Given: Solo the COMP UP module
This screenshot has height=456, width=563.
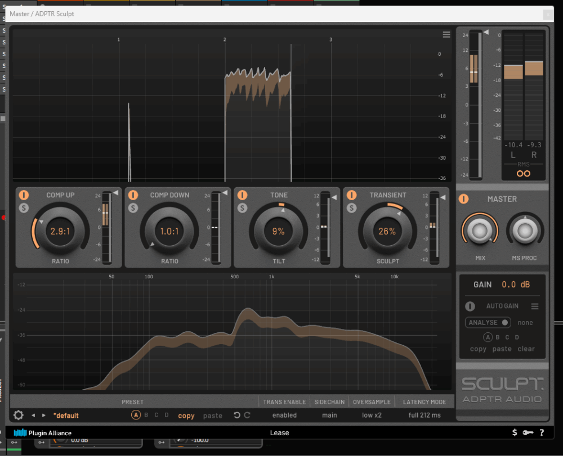Looking at the screenshot, I should point(24,207).
